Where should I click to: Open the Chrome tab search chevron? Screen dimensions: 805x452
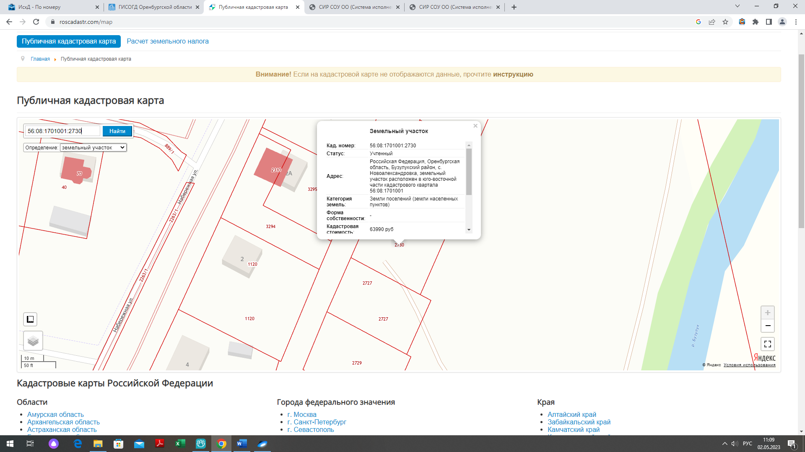[737, 6]
